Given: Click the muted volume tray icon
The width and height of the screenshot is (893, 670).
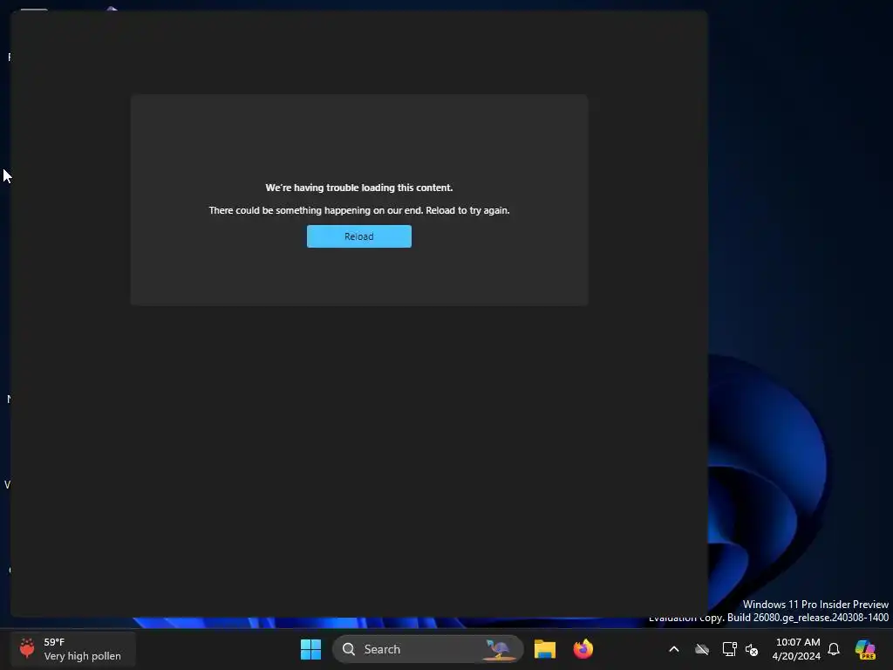Looking at the screenshot, I should (752, 649).
